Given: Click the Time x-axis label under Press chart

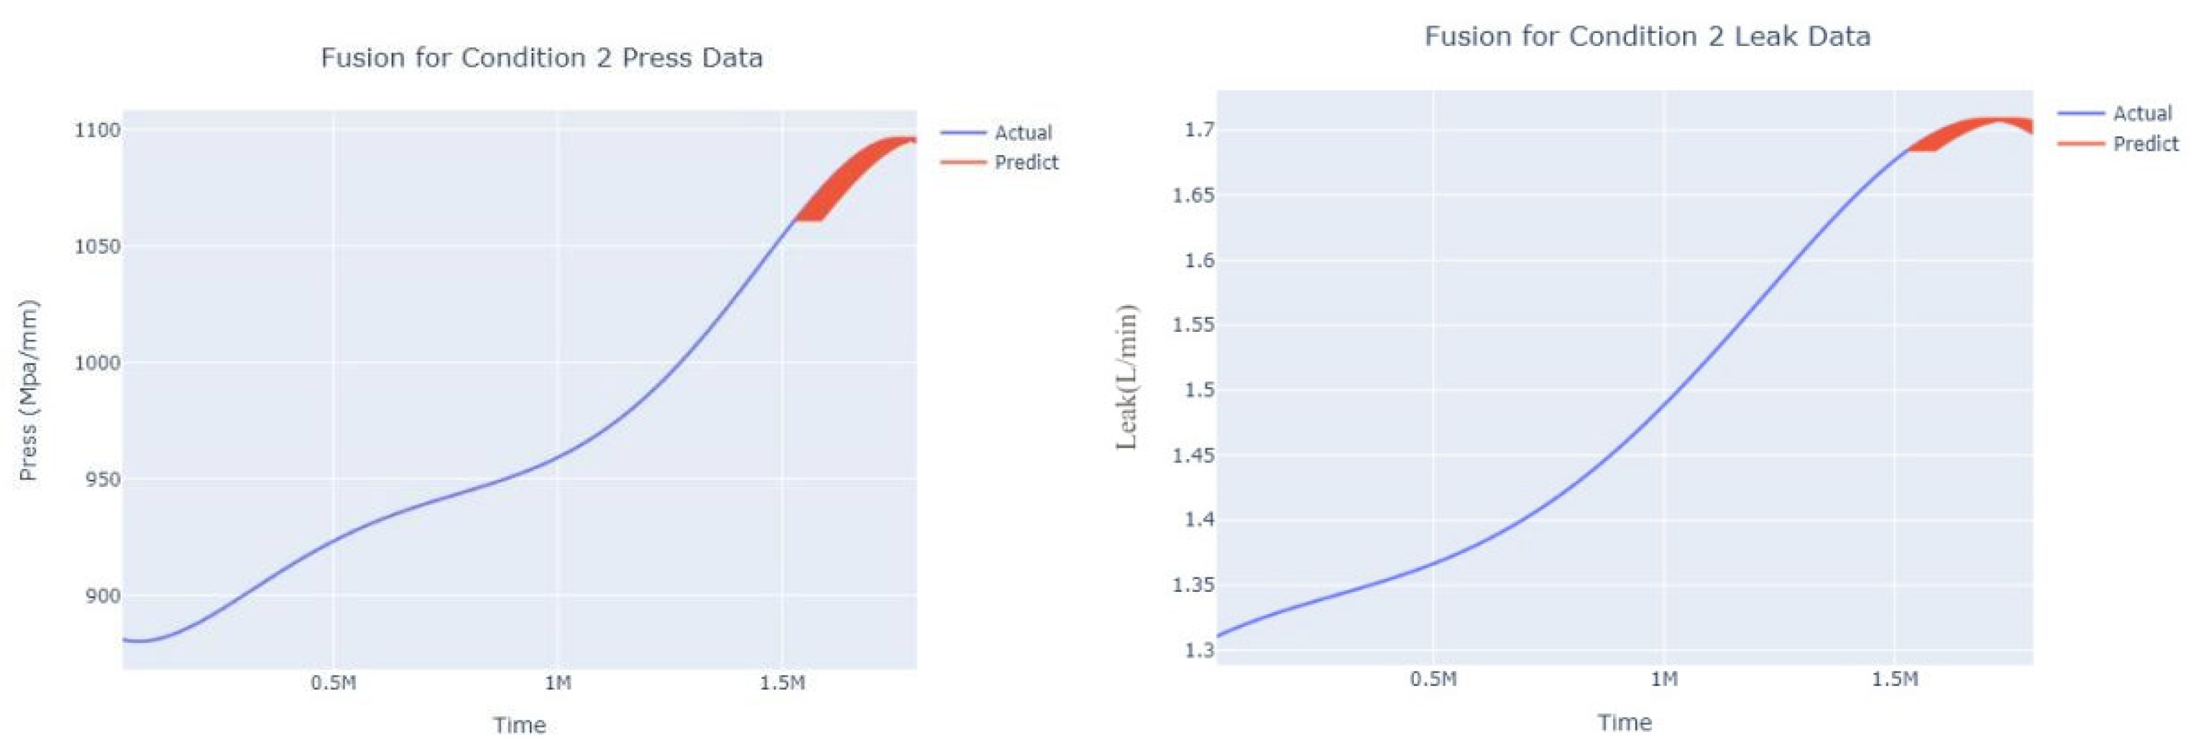Looking at the screenshot, I should (x=519, y=725).
